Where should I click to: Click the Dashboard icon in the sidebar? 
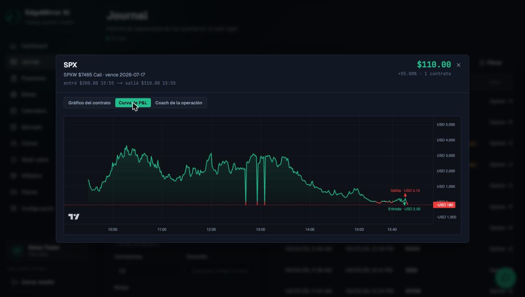click(14, 46)
